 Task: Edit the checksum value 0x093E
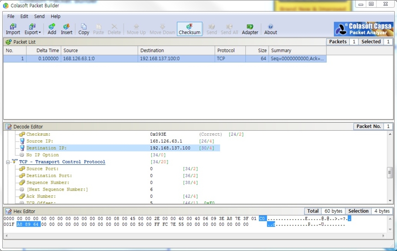coord(158,134)
